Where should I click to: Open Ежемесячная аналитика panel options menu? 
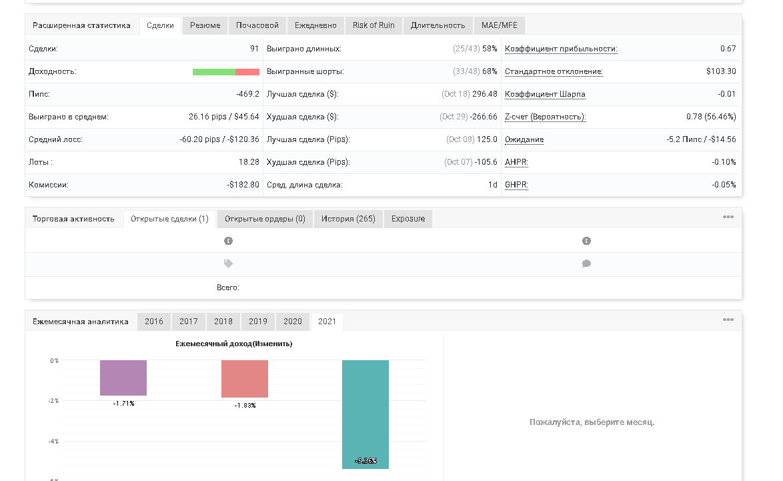coord(728,320)
